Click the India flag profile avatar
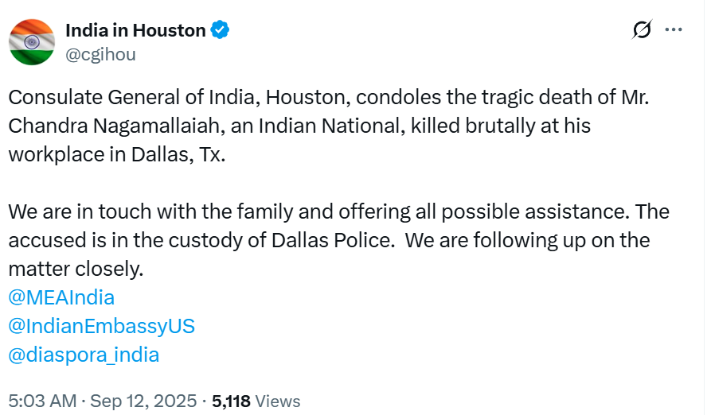The image size is (711, 415). pyautogui.click(x=31, y=42)
